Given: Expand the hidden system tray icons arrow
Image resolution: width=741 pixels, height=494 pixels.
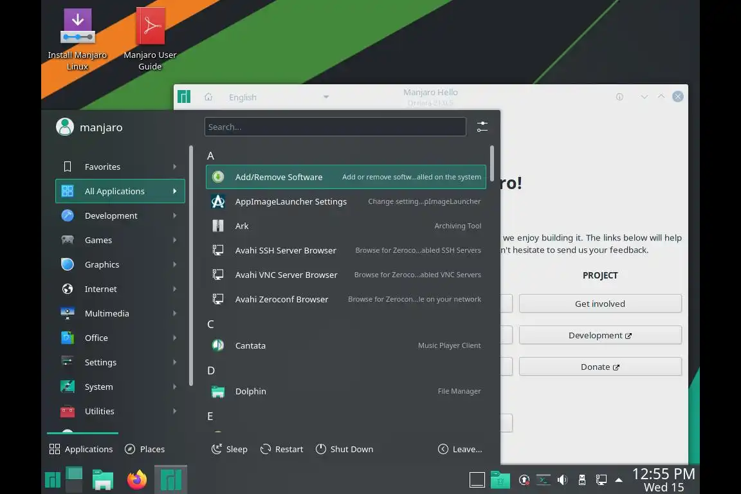Looking at the screenshot, I should [619, 480].
